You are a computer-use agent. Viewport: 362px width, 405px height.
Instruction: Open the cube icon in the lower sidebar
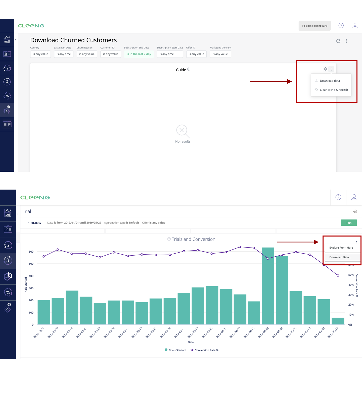[x=8, y=276]
